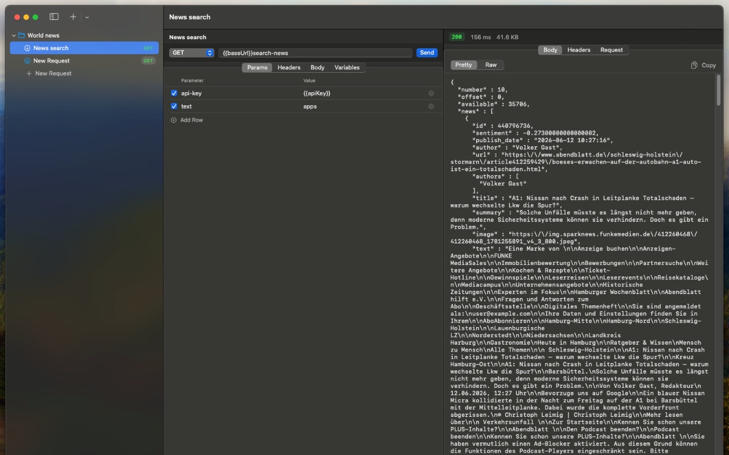Click the apps value cell
Screen dimensions: 729x455
[x=310, y=106]
